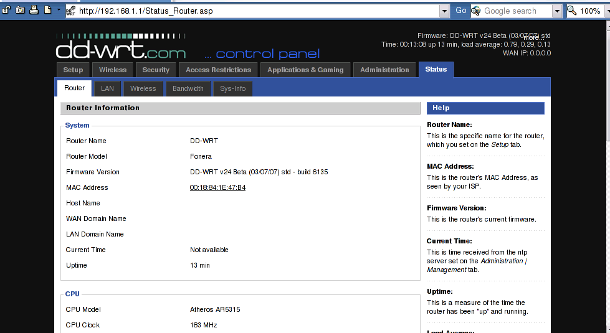This screenshot has width=610, height=333.
Task: Click the zoom magnifier icon
Action: pos(571,11)
